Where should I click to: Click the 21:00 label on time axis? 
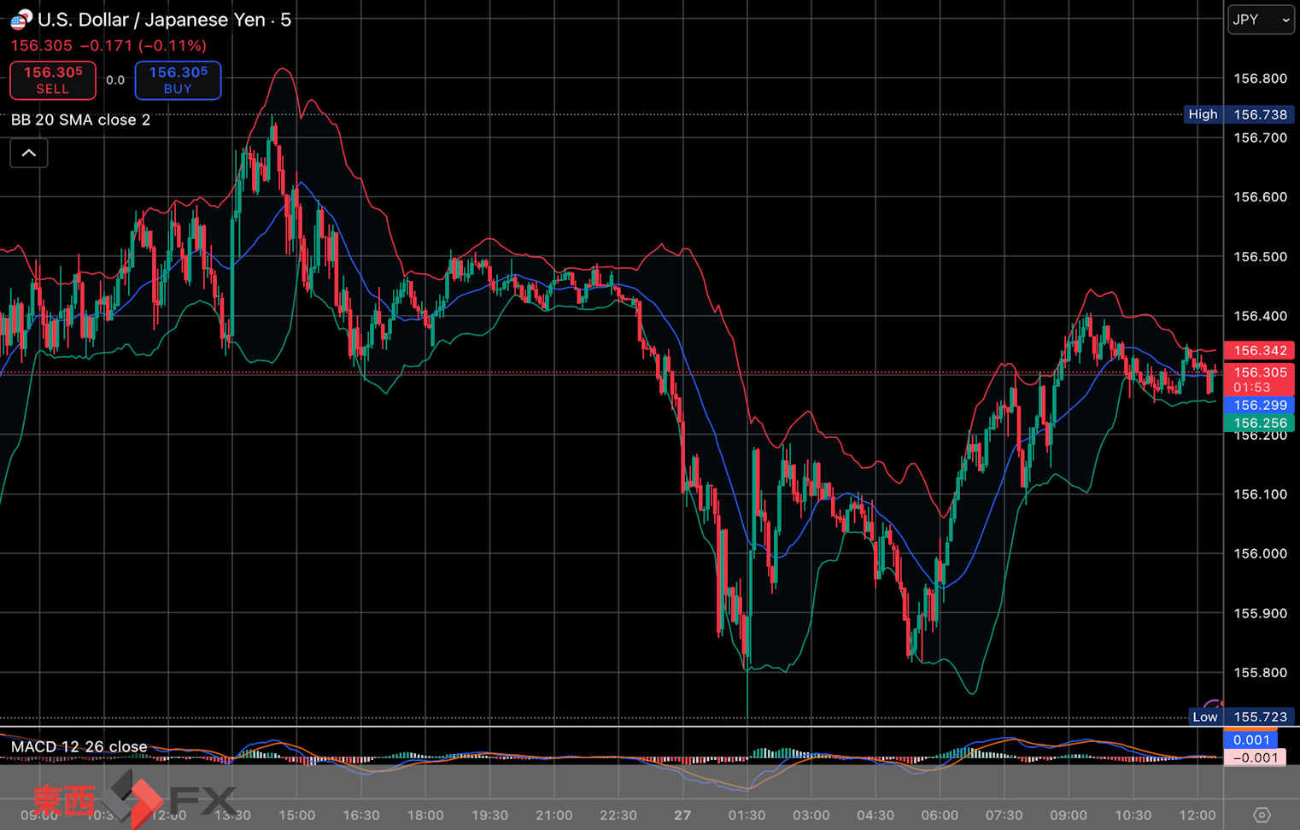(553, 815)
